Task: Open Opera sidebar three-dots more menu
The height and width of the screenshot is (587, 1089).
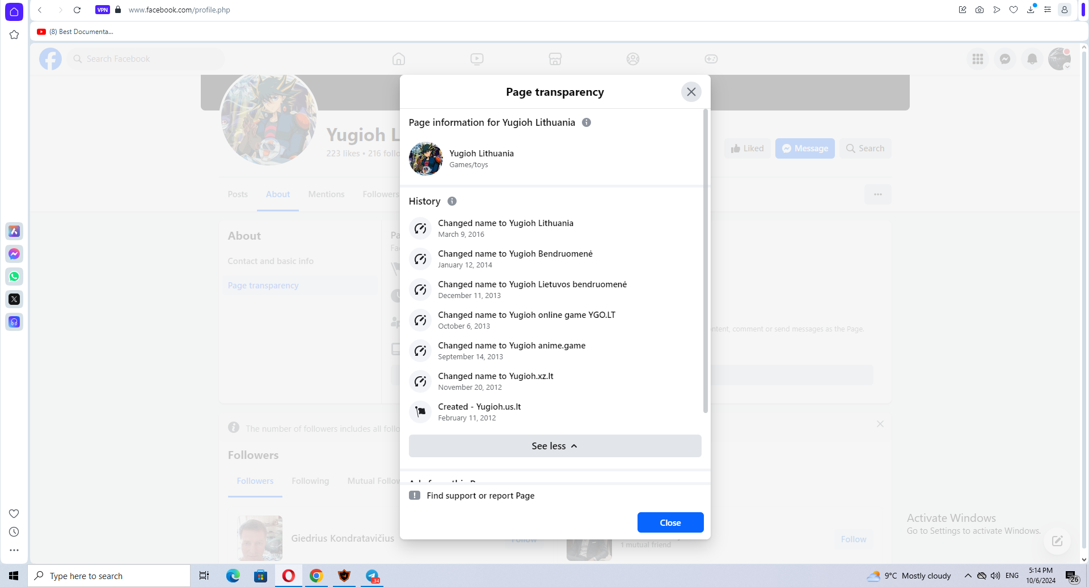Action: (14, 550)
